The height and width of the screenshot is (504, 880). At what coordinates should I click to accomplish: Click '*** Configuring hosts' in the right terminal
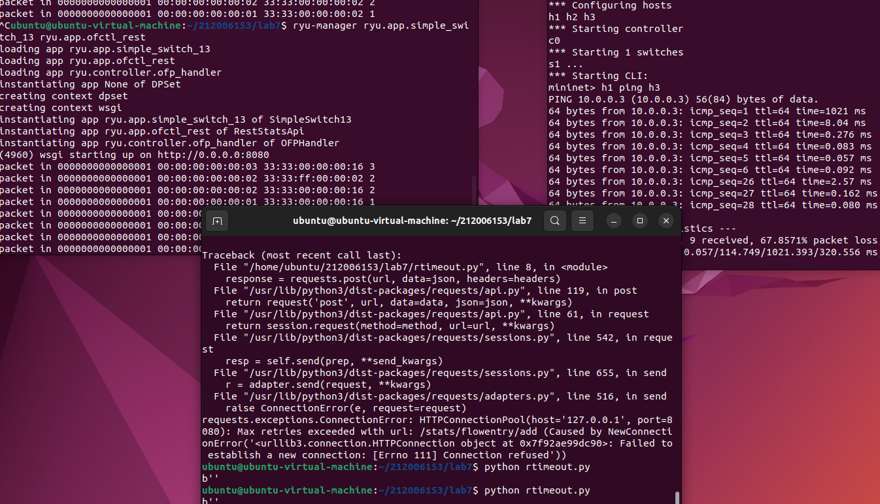[610, 5]
